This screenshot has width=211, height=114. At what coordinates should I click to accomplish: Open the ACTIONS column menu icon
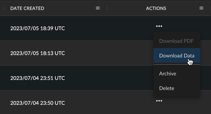(x=201, y=8)
